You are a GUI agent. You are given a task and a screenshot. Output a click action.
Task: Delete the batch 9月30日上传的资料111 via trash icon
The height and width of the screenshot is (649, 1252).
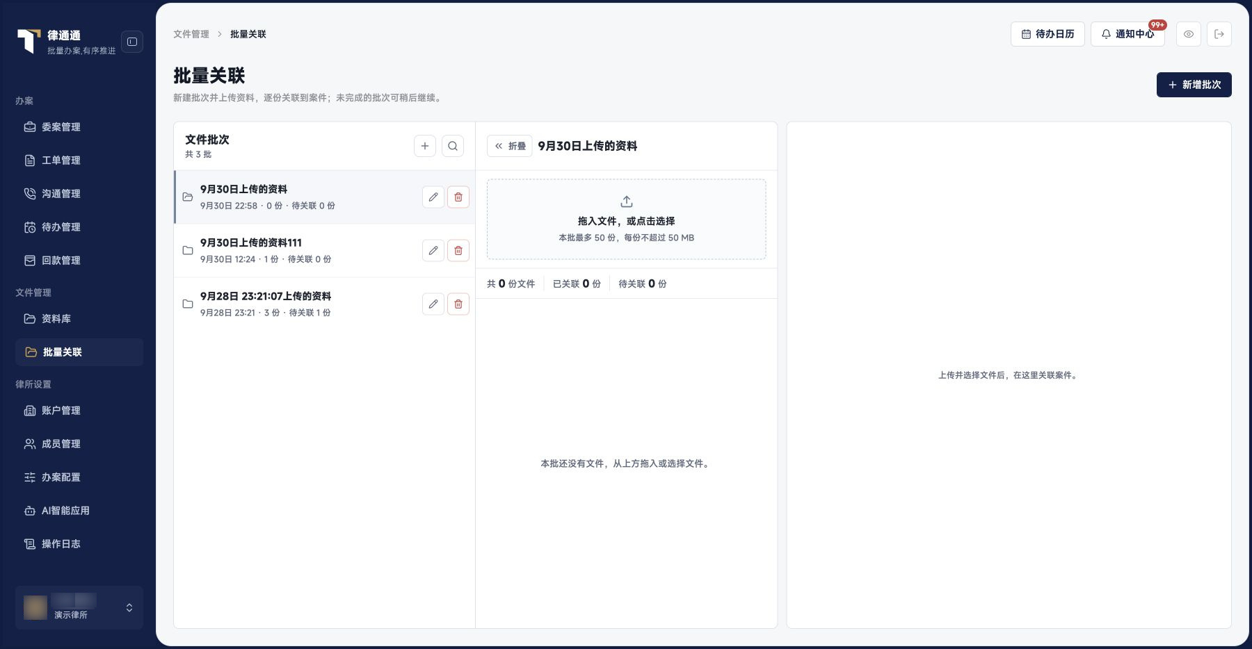click(x=458, y=250)
